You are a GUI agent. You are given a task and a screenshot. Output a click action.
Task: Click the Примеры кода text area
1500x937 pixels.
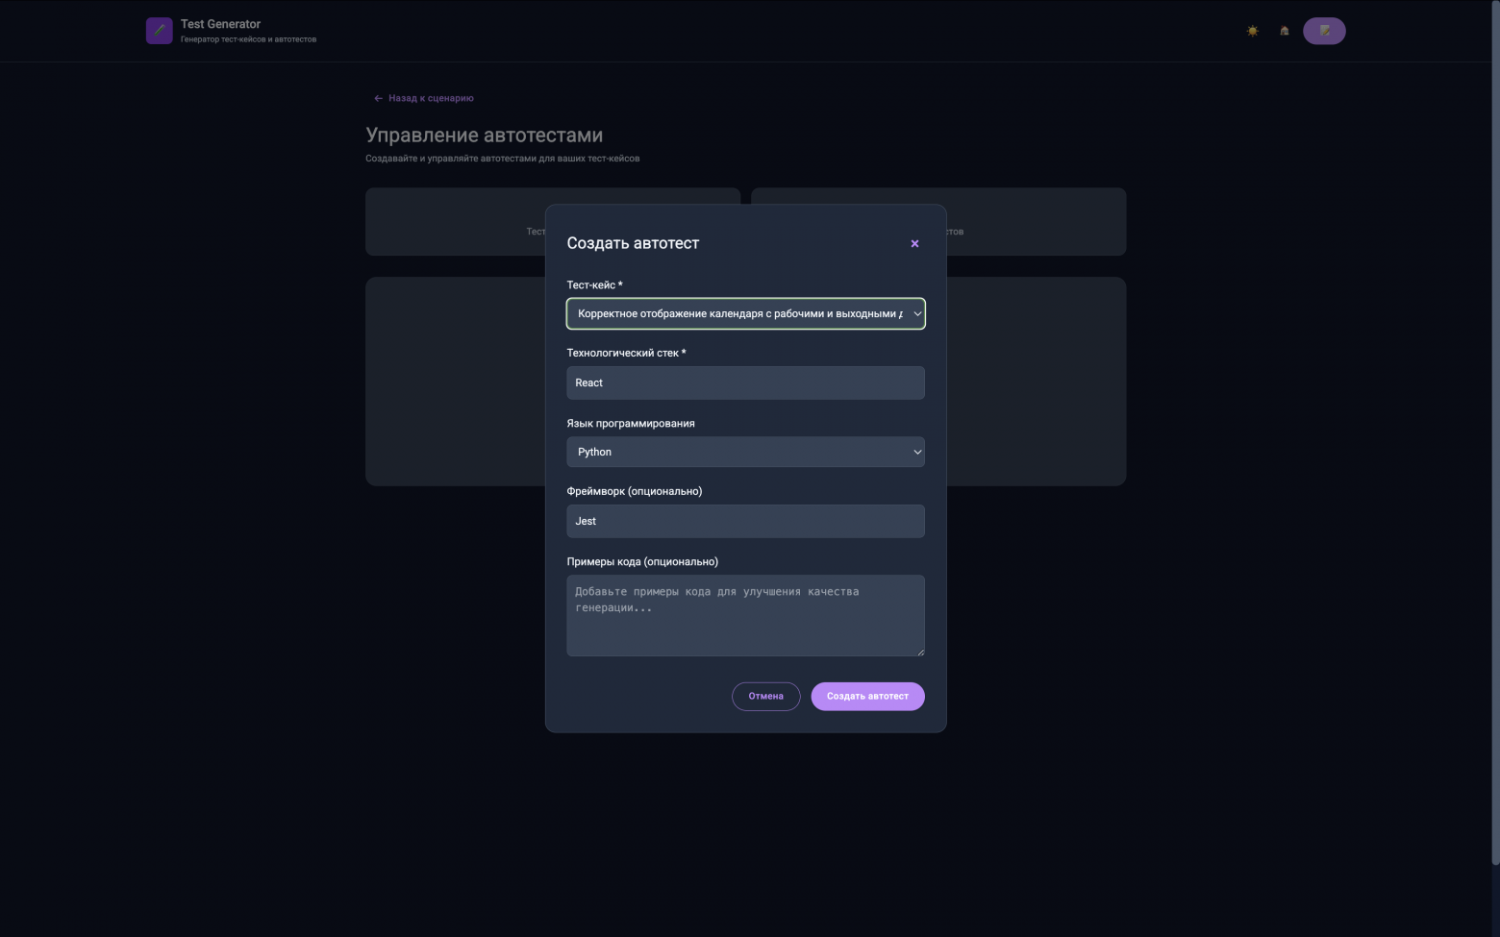745,615
